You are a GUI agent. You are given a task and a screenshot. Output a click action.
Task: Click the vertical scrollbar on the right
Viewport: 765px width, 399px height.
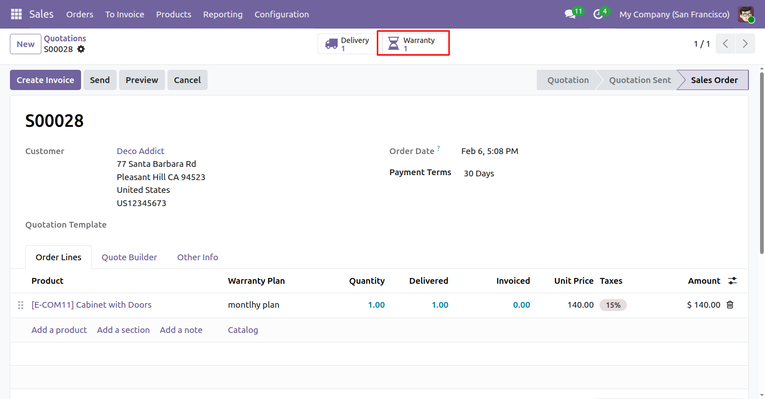pyautogui.click(x=762, y=165)
